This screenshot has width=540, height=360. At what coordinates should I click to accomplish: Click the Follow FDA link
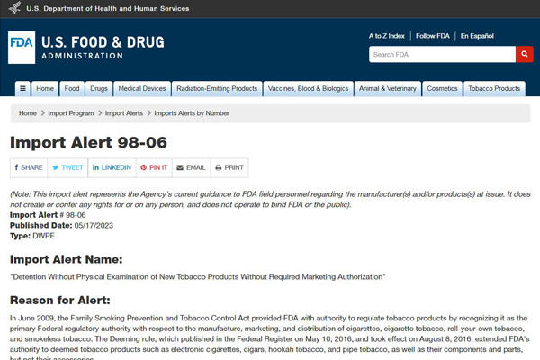tap(433, 36)
